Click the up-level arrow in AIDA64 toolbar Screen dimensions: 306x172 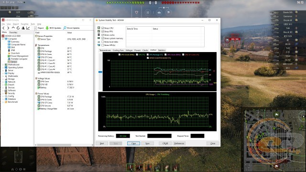point(13,28)
